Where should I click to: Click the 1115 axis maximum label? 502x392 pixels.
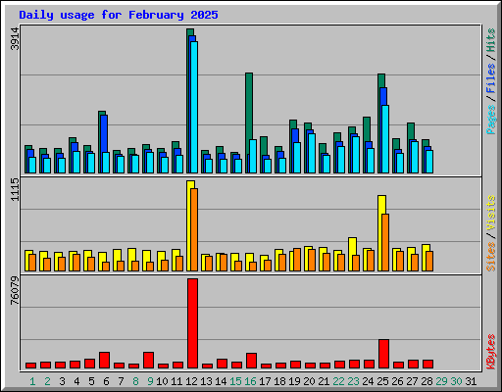click(15, 189)
